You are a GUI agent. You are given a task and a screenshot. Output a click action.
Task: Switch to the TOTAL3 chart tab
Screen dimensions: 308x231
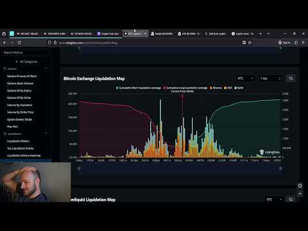click(55, 33)
